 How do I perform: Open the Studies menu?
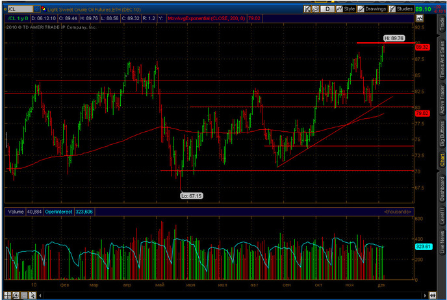click(401, 9)
